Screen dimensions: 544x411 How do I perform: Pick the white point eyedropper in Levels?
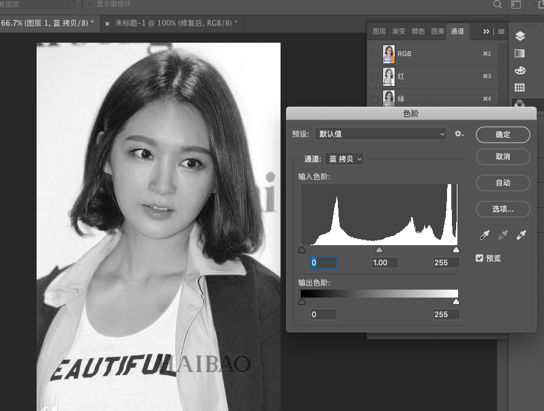click(x=521, y=235)
